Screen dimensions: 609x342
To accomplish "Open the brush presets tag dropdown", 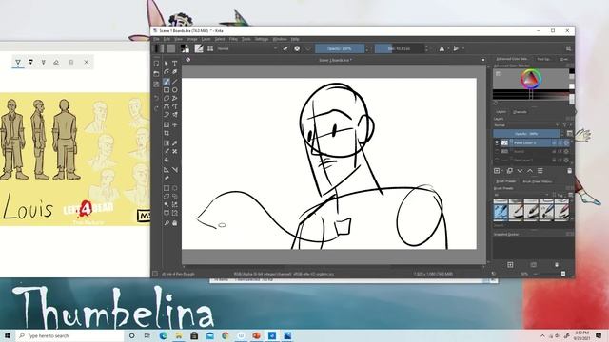I will (x=521, y=195).
